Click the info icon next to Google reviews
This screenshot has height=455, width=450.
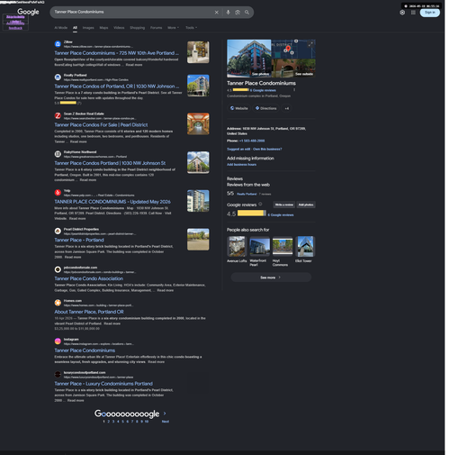click(260, 204)
